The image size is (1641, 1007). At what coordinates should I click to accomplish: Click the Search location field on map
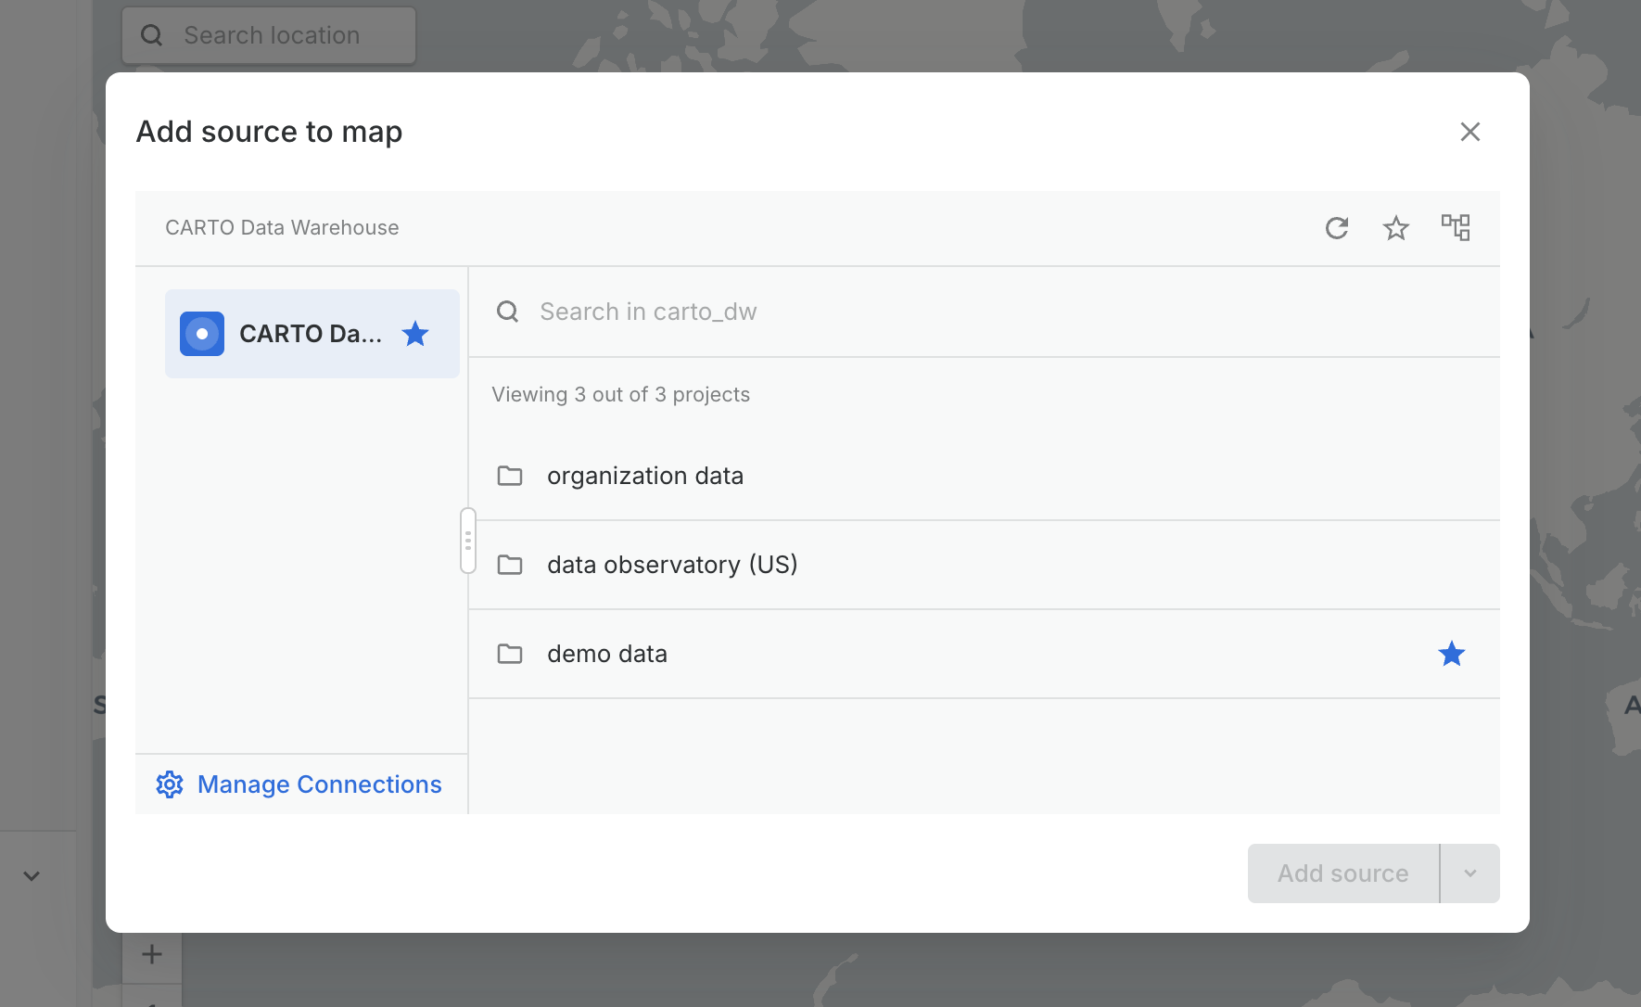271,35
